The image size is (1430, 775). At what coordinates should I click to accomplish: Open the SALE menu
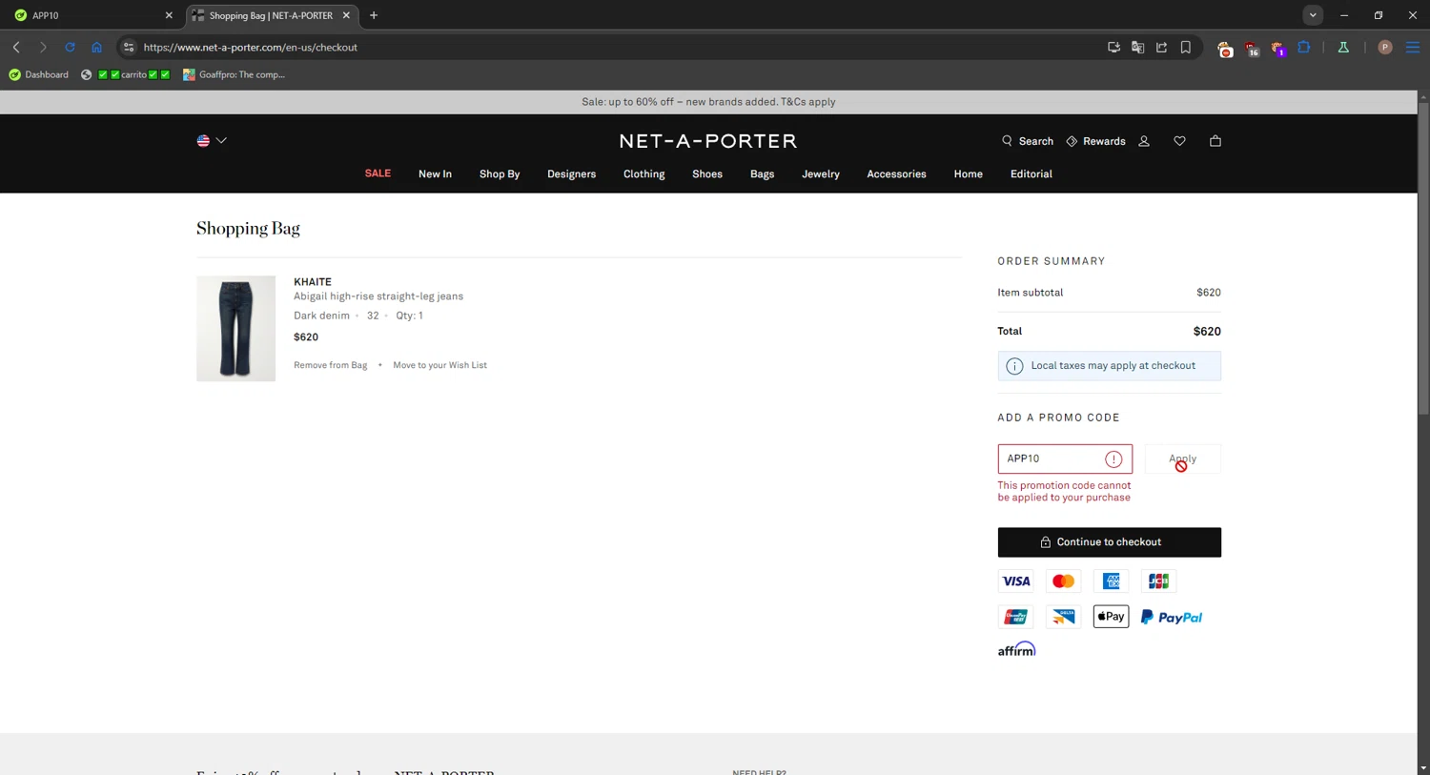click(378, 173)
